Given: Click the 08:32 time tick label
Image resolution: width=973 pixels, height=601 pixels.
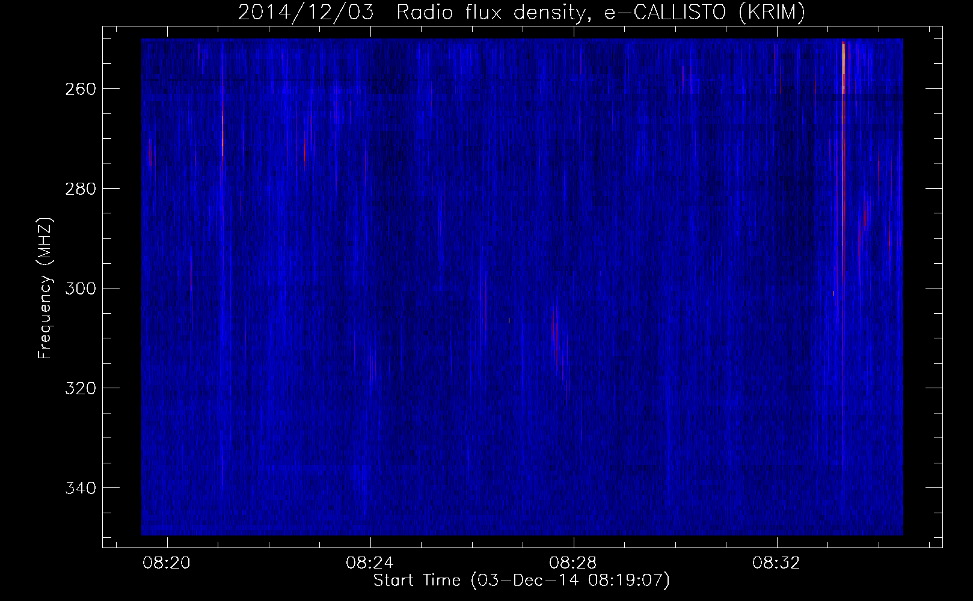Looking at the screenshot, I should (776, 563).
